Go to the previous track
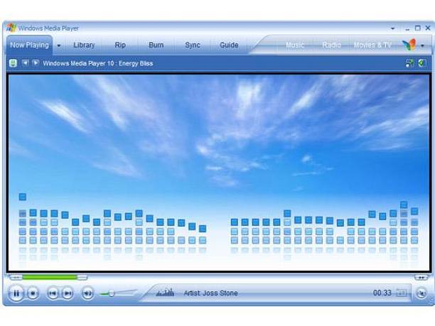Image resolution: width=435 pixels, height=326 pixels. point(53,293)
